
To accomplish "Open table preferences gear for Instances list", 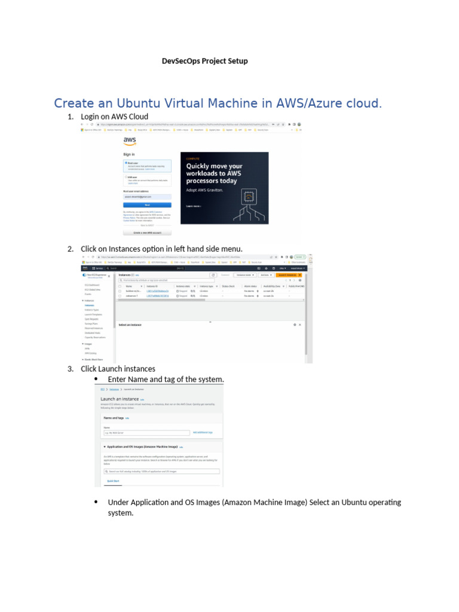I will click(x=300, y=280).
